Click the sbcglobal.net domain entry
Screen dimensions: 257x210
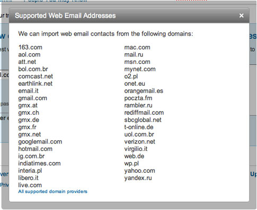click(x=143, y=120)
